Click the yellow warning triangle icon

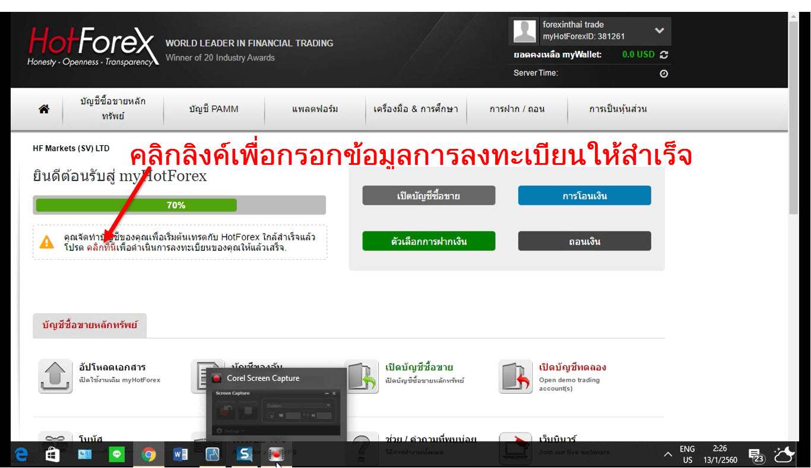coord(46,242)
